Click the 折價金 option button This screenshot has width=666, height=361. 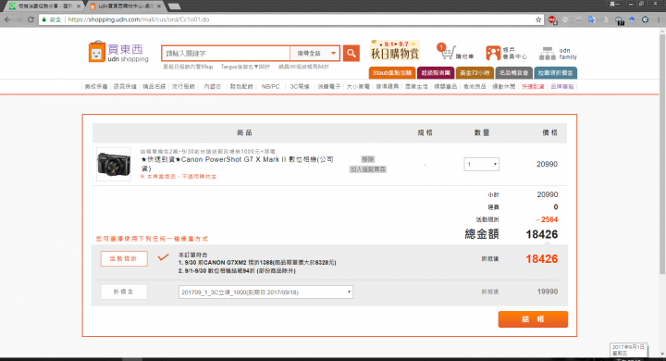[124, 292]
